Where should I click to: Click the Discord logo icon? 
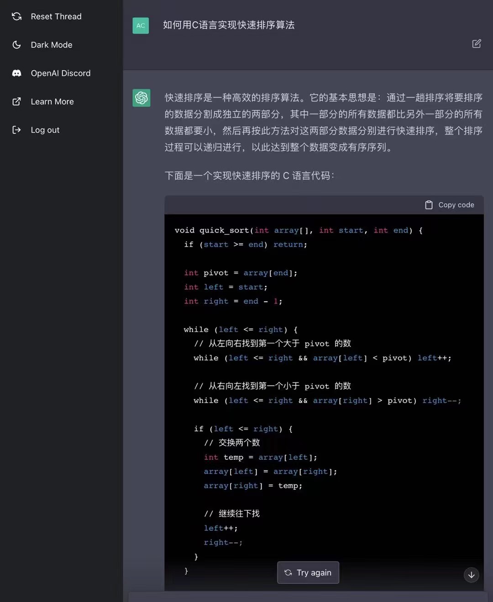17,73
